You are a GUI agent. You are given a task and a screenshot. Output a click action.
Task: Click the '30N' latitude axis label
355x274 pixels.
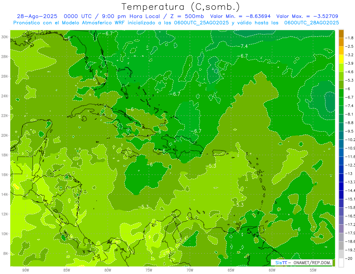click(x=4, y=37)
